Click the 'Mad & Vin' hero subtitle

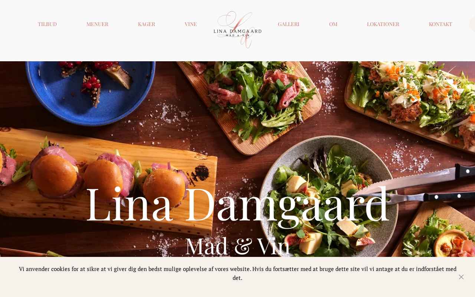(x=237, y=246)
